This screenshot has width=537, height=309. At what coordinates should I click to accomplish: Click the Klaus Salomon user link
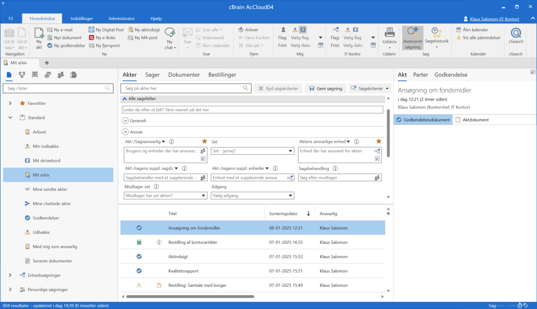494,19
